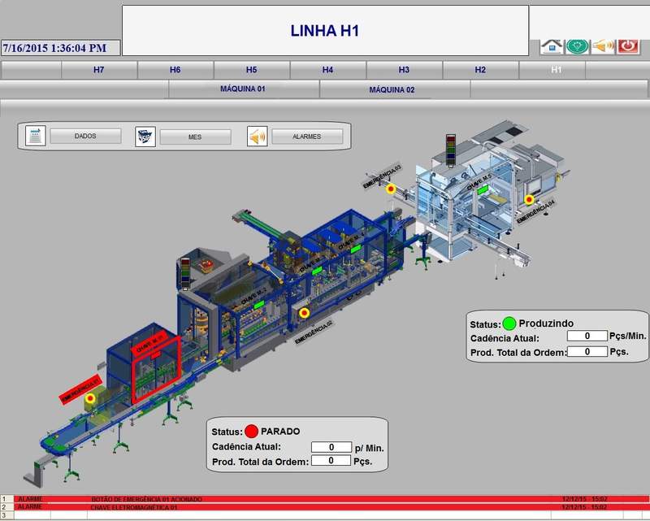The height and width of the screenshot is (521, 650).
Task: Click machine 01 Cadência Atual field
Action: (x=331, y=447)
